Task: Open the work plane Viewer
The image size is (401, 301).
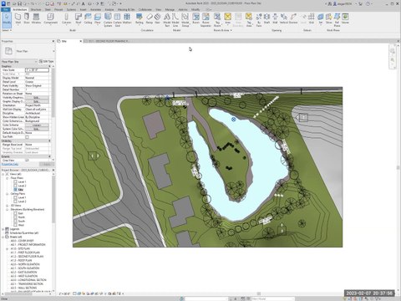Action: click(345, 18)
